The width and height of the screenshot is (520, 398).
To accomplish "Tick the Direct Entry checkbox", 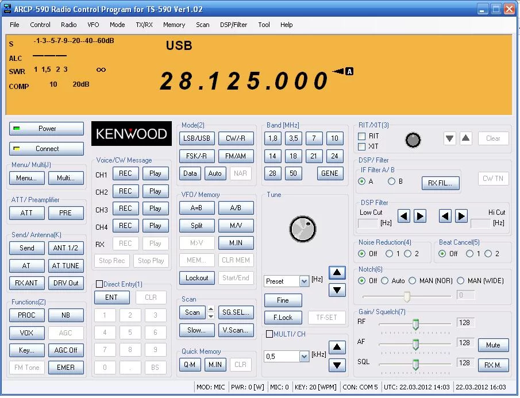I will pos(99,284).
